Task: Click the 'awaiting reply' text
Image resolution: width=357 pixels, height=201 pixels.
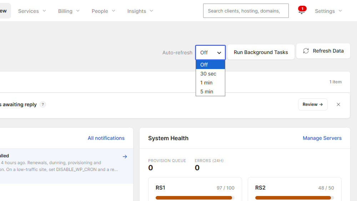Action: tap(20, 104)
